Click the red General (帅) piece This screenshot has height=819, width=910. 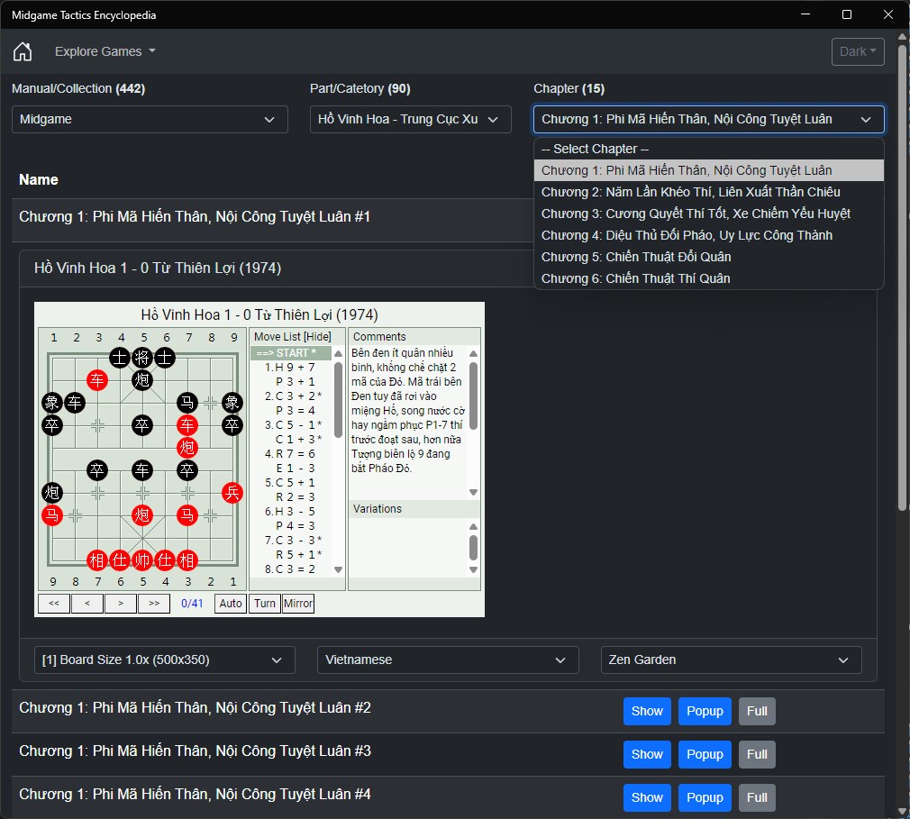142,560
